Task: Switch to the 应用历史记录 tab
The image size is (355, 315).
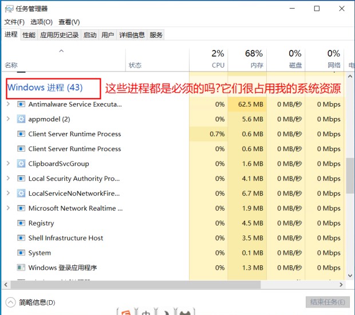Action: (60, 35)
